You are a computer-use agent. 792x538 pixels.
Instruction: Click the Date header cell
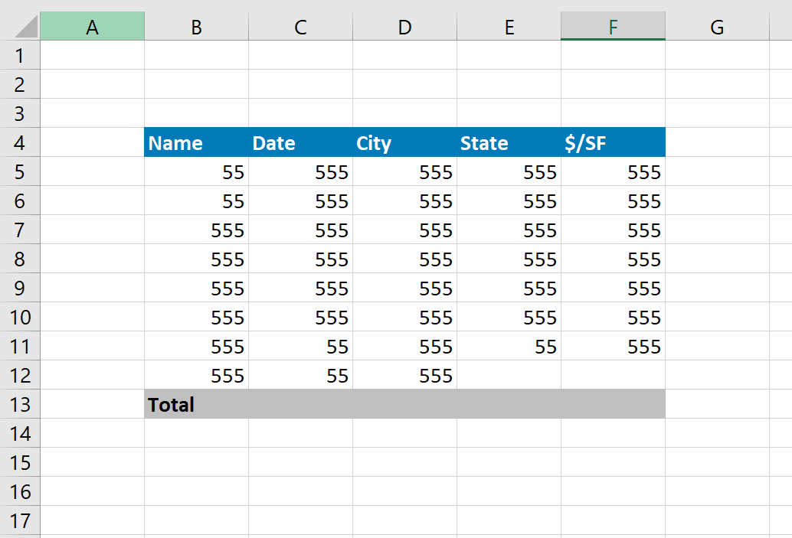[300, 142]
